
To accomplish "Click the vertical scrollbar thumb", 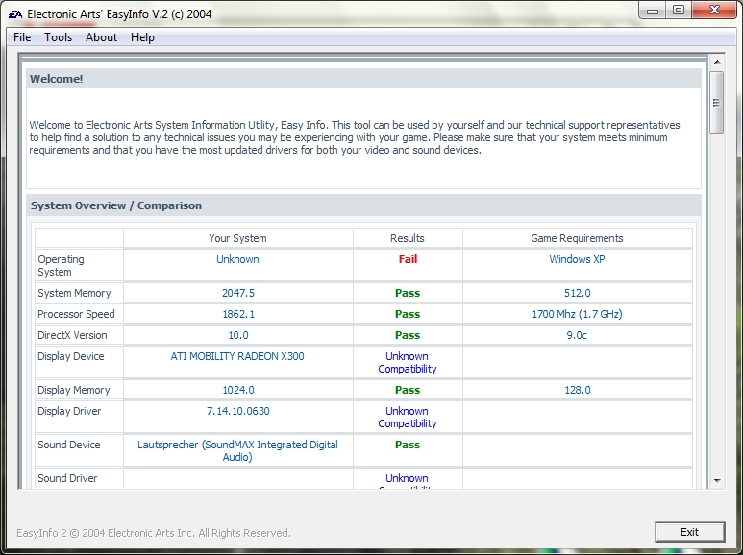I will click(x=716, y=103).
